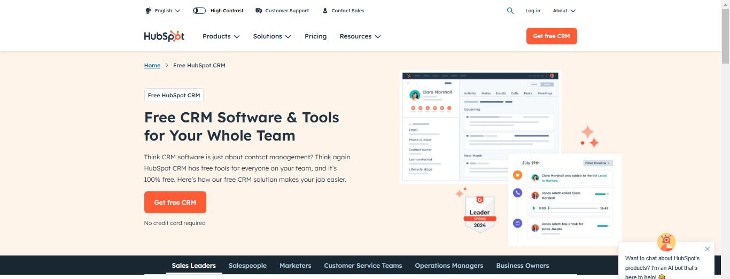The width and height of the screenshot is (730, 279).
Task: Click the hero Get free CRM button
Action: coord(175,203)
